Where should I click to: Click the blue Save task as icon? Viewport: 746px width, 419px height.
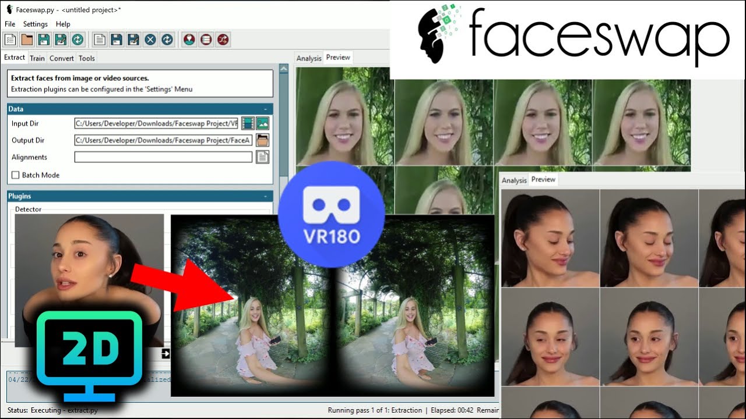[x=133, y=40]
